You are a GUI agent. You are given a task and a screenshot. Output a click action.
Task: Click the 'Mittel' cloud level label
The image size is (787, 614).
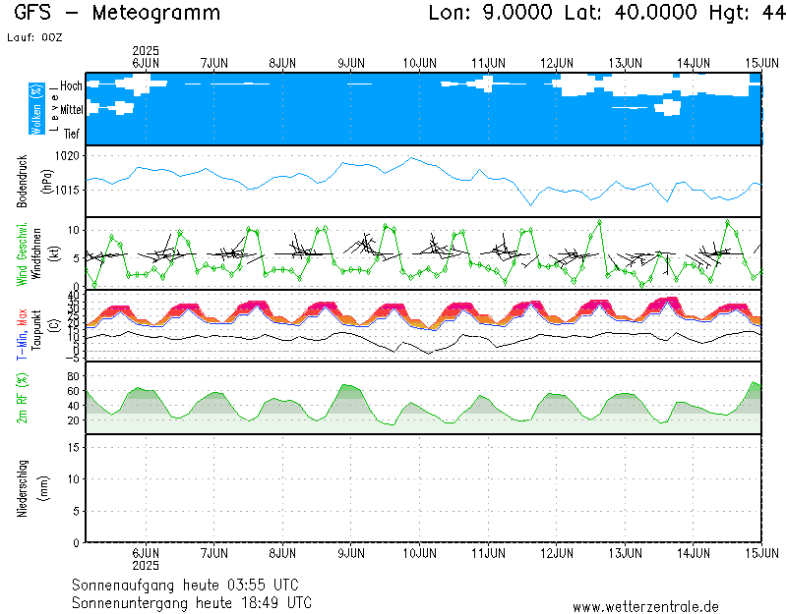pos(72,109)
